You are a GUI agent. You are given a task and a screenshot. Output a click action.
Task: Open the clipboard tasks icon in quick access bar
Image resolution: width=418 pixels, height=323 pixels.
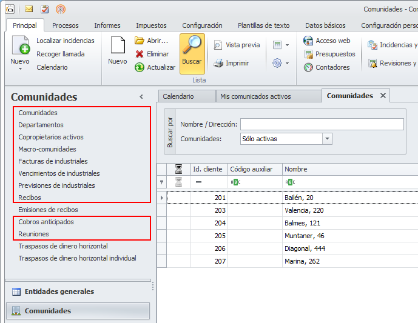44,9
